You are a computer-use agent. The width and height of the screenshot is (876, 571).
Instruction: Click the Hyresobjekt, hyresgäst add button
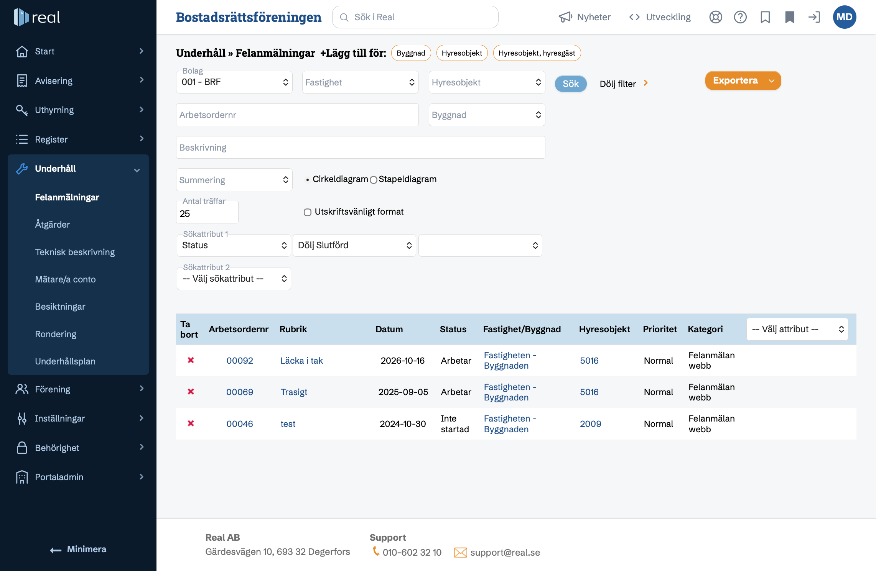click(x=537, y=53)
